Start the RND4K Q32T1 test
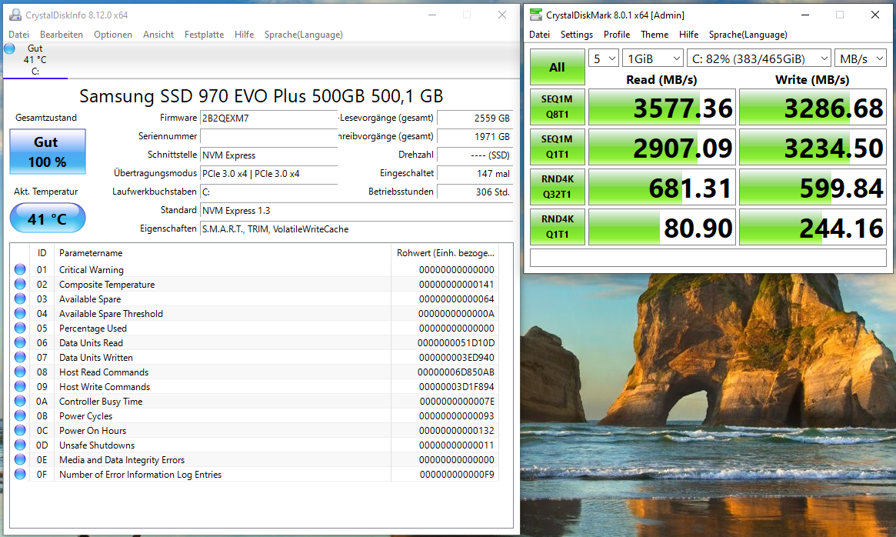 [x=557, y=186]
